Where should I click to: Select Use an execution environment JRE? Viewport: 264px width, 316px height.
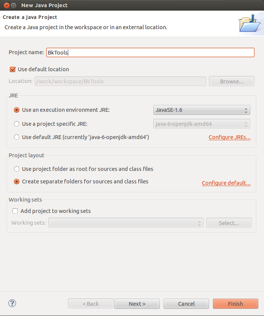click(x=17, y=110)
